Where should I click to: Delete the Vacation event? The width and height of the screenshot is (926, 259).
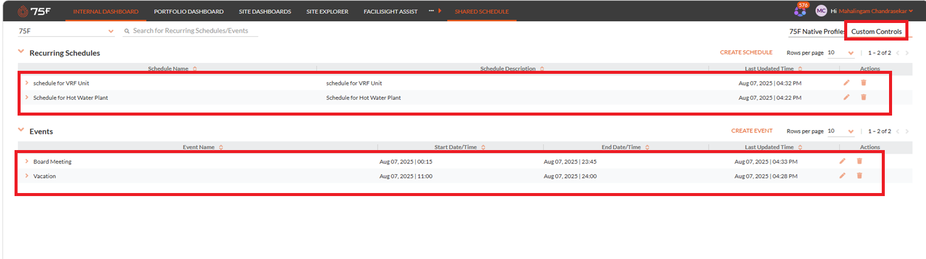coord(859,175)
